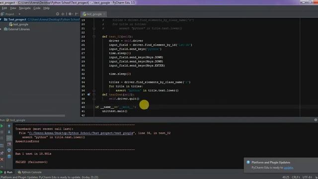Click the test_google traceback file link
This screenshot has width=318, height=179.
pos(81,133)
